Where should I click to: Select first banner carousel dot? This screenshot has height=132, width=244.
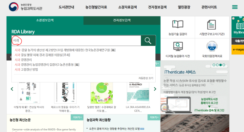[214, 65]
